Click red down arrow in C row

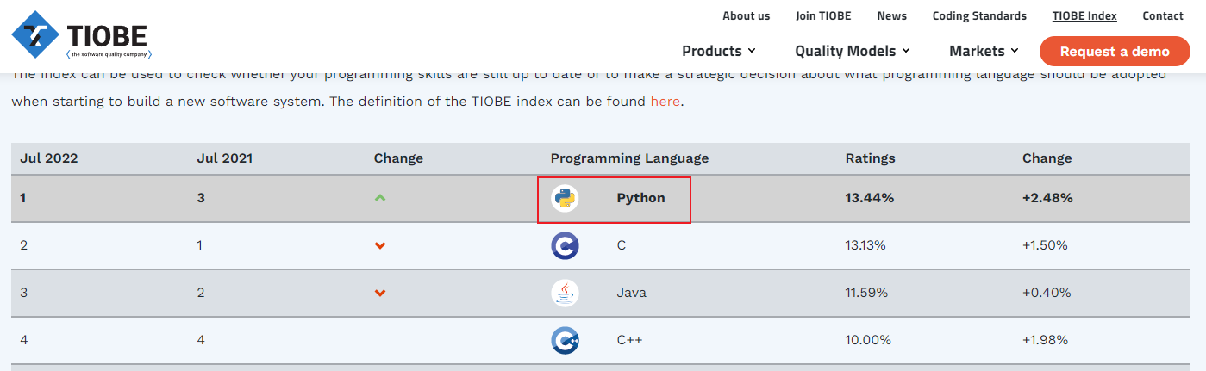(380, 246)
